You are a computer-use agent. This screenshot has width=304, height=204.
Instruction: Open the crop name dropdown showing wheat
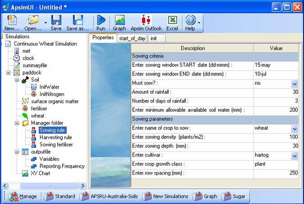(295, 129)
